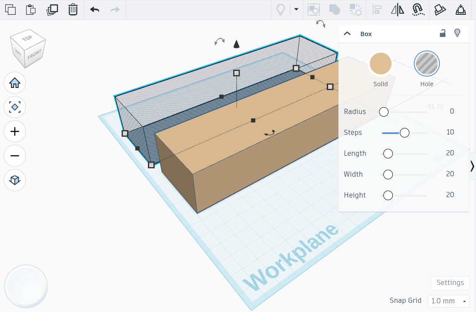The height and width of the screenshot is (312, 476).
Task: Collapse the Box properties panel
Action: 347,34
